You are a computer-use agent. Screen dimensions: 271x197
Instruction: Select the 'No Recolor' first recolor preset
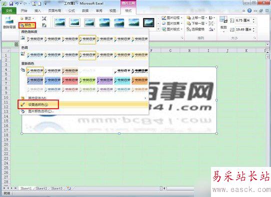pos(35,71)
